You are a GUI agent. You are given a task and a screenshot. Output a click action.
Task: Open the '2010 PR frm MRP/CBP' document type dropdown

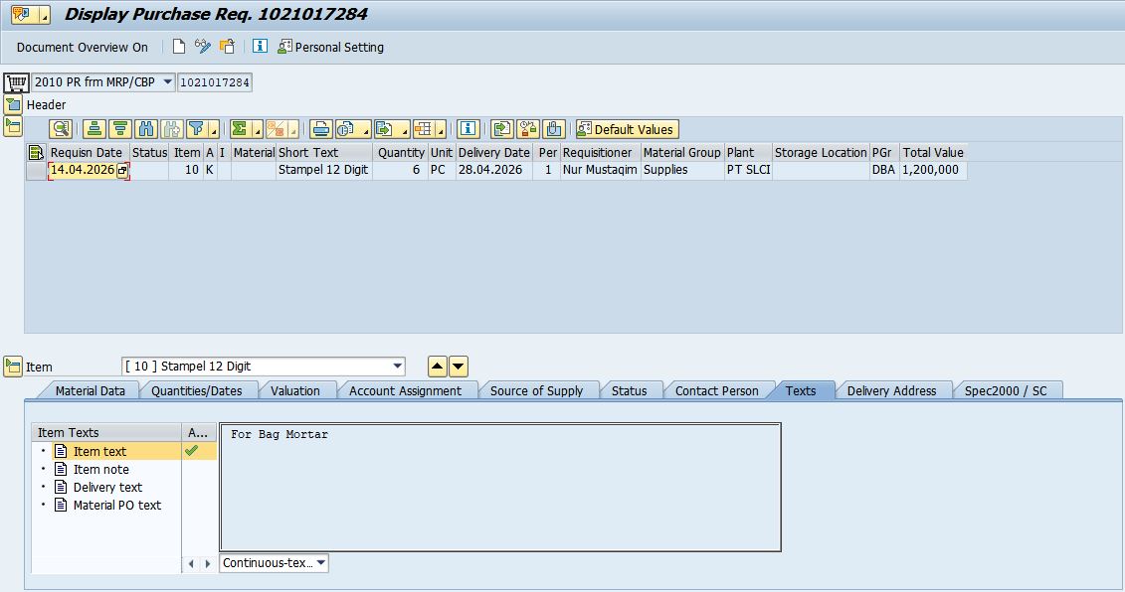point(166,82)
